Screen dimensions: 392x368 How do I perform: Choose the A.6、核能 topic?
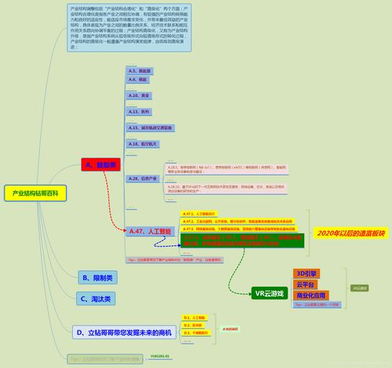click(x=138, y=79)
